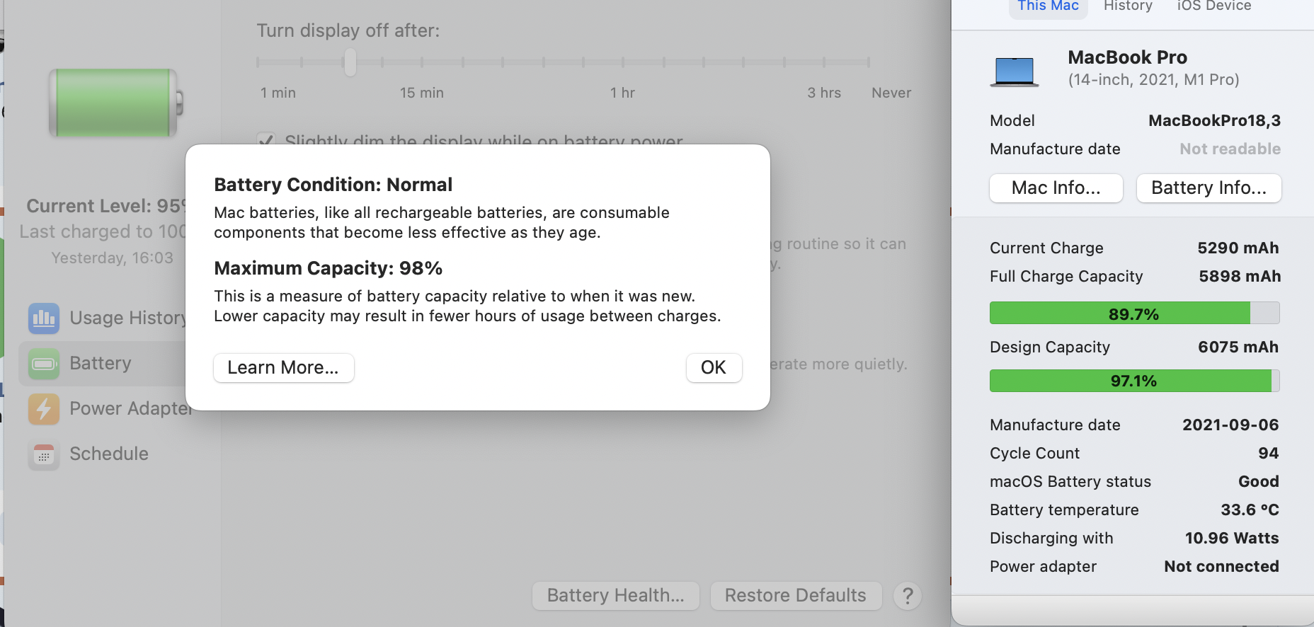Click the Battery Health button
1314x627 pixels.
click(x=615, y=595)
